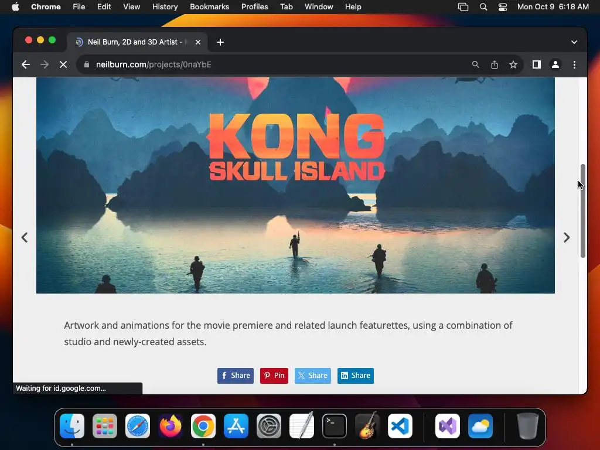600x450 pixels.
Task: Open the Trash from the Dock
Action: (x=528, y=426)
